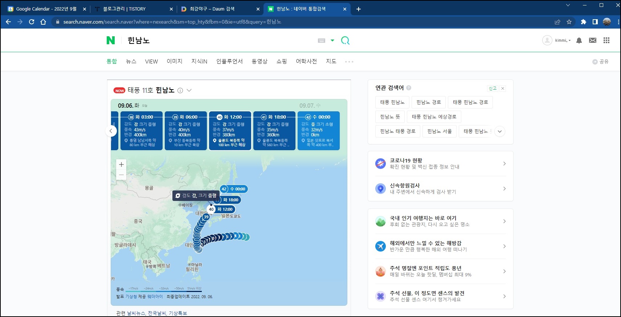Open the kimmi account dropdown
Screen dimensions: 621x317
click(563, 40)
